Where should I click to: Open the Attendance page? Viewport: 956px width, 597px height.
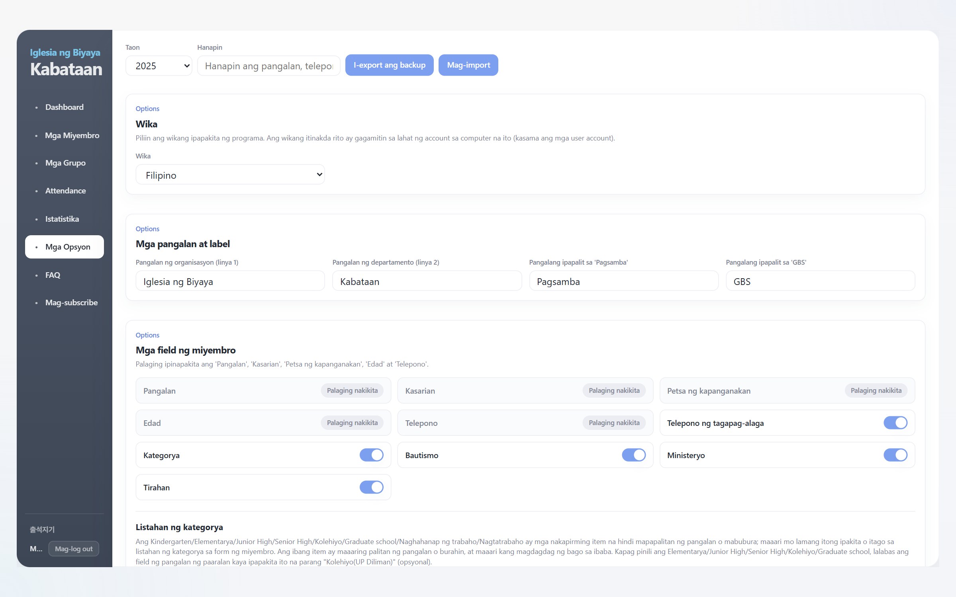(64, 191)
